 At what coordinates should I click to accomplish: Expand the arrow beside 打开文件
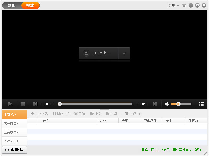(124, 53)
